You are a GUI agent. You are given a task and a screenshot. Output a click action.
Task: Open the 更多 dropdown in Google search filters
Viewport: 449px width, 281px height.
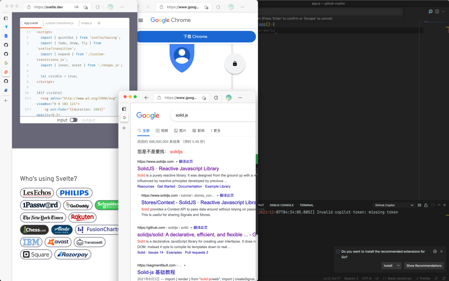(216, 131)
